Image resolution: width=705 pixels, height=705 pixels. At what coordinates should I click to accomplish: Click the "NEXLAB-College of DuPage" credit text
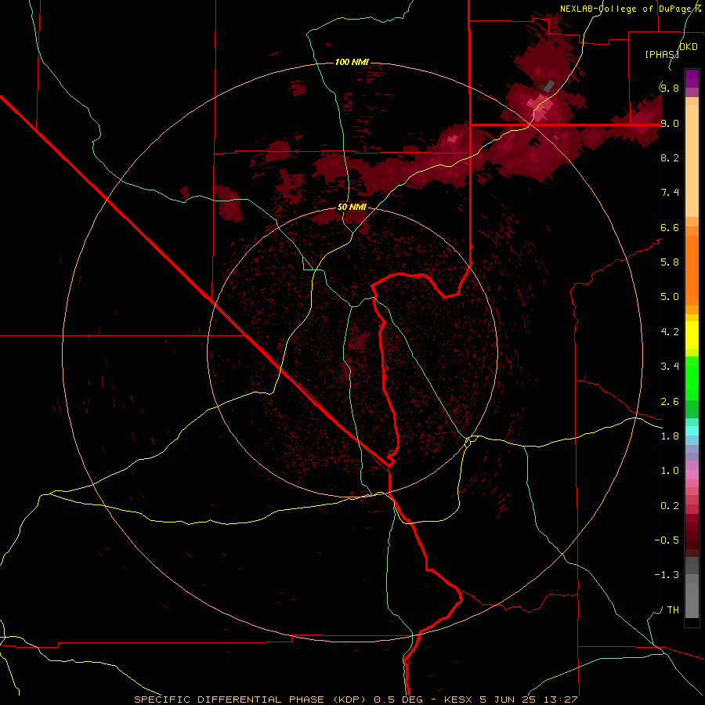point(627,9)
